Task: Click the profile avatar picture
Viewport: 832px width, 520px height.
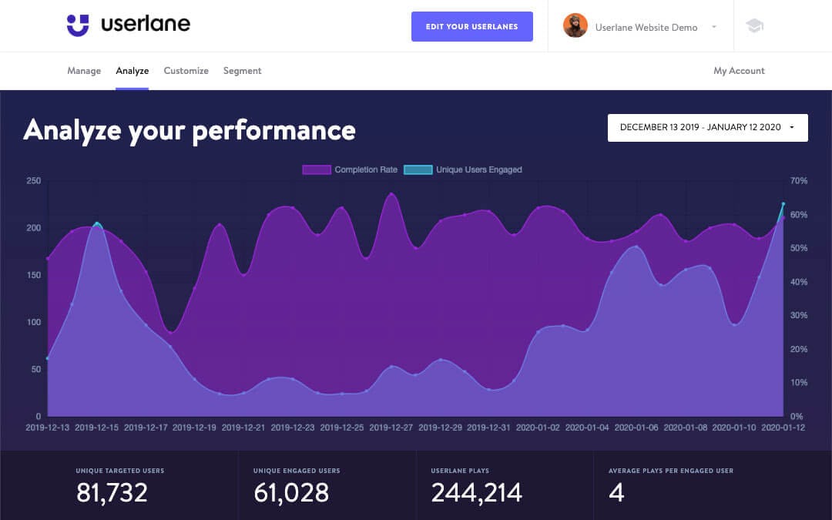Action: 575,25
